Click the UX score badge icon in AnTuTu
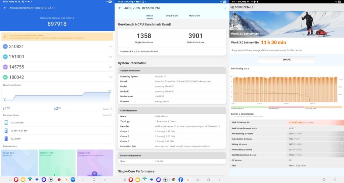This screenshot has width=344, height=183. (5, 77)
